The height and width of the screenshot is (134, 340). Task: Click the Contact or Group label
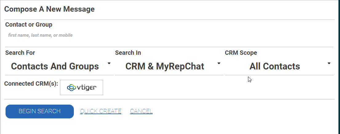[x=29, y=24]
